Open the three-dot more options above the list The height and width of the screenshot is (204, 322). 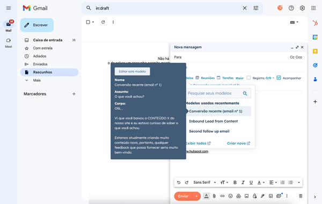113,22
